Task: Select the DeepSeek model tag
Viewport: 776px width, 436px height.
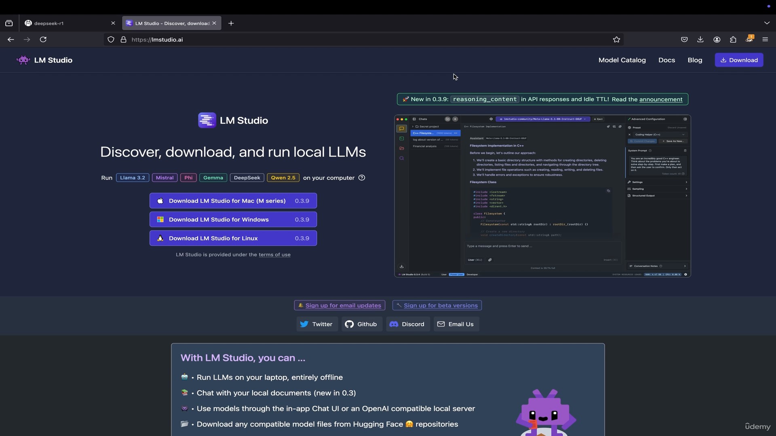Action: (x=247, y=178)
